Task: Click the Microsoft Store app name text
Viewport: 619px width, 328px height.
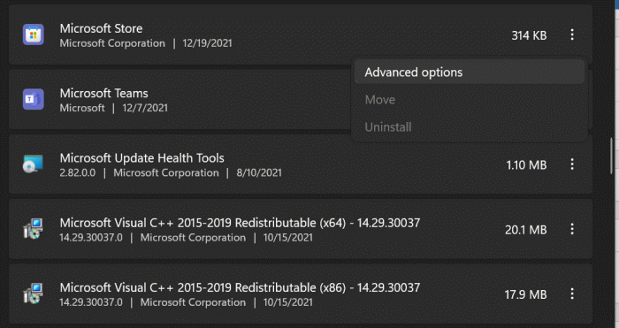Action: point(101,28)
